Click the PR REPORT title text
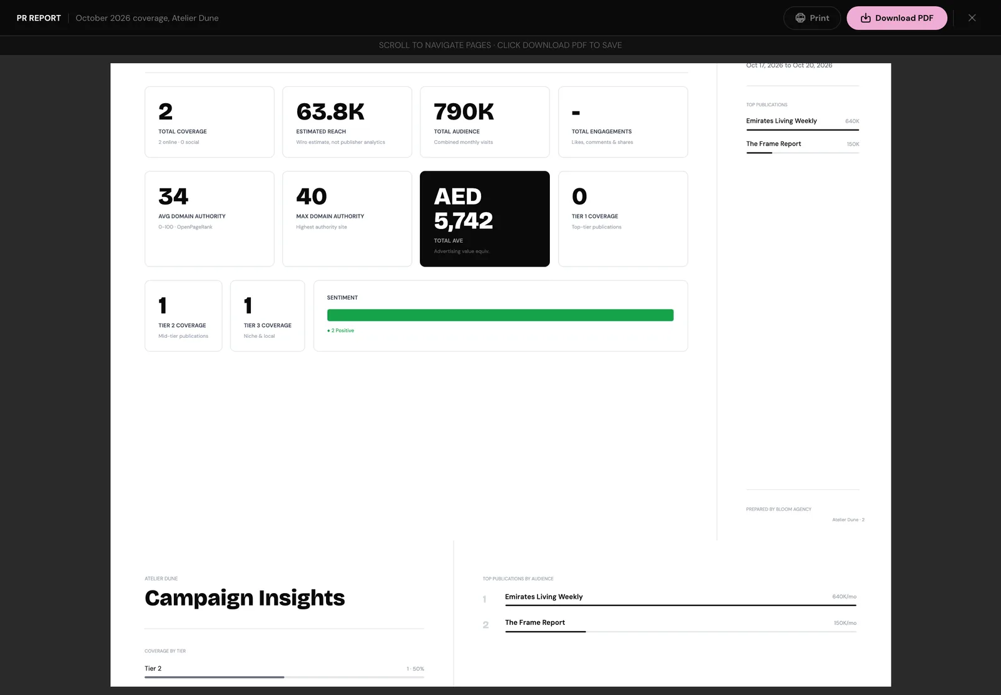1001x695 pixels. [x=39, y=18]
